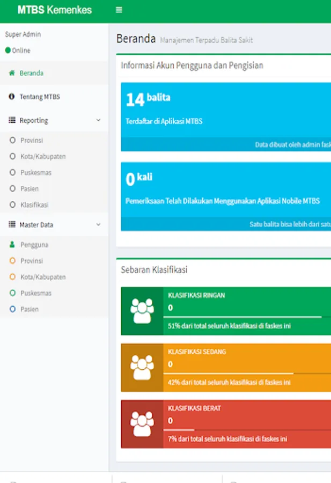Click the orange circle icon beside Master Data's Provinsi
The width and height of the screenshot is (331, 483).
click(x=12, y=261)
